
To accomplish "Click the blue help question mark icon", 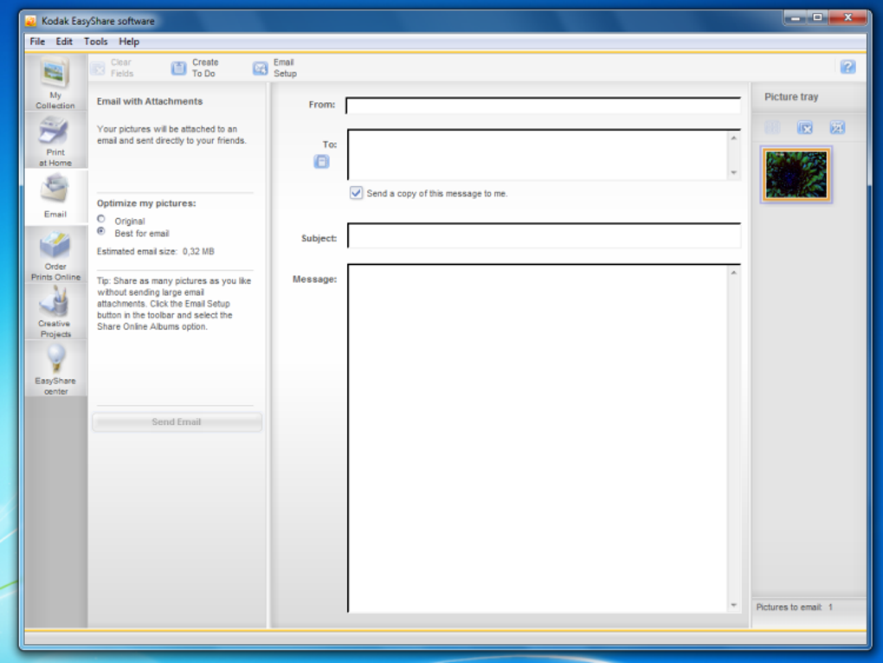I will tap(848, 67).
